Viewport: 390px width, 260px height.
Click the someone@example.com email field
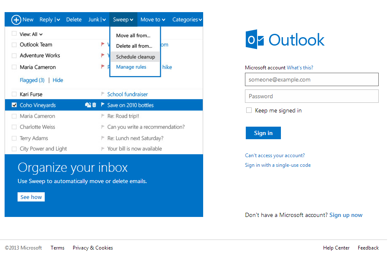point(311,79)
